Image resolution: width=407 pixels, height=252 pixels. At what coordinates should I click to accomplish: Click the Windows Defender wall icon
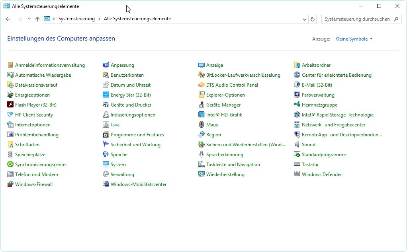coord(297,174)
